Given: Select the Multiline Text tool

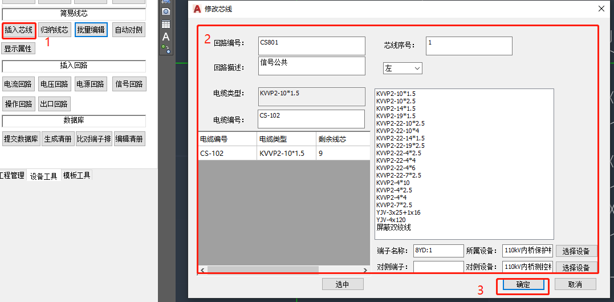Looking at the screenshot, I should pyautogui.click(x=166, y=37).
